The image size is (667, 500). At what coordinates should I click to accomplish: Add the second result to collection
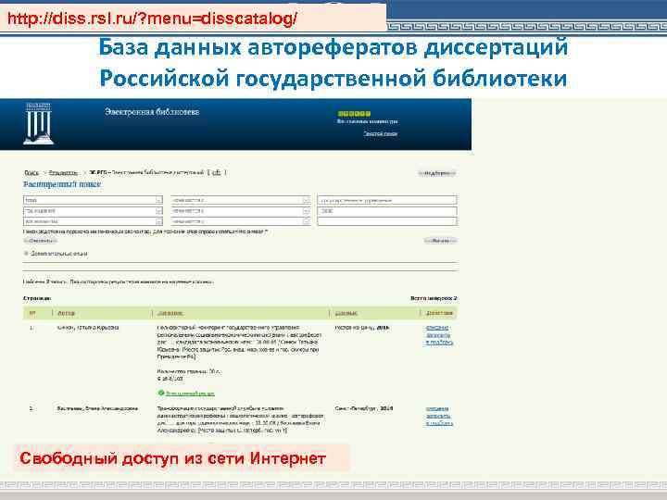(x=439, y=423)
